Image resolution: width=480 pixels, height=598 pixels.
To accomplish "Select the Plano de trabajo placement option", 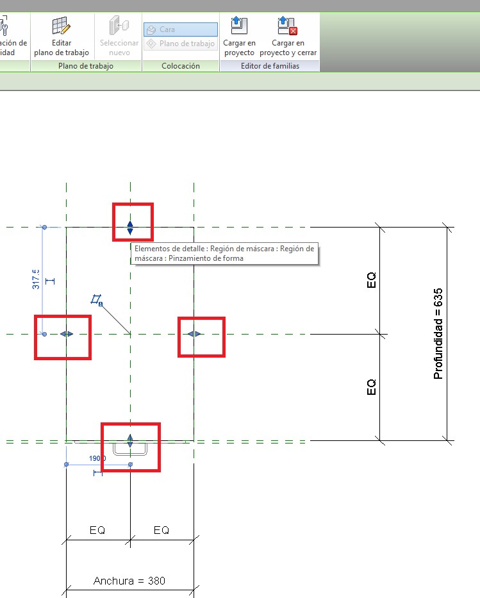I will pos(180,44).
